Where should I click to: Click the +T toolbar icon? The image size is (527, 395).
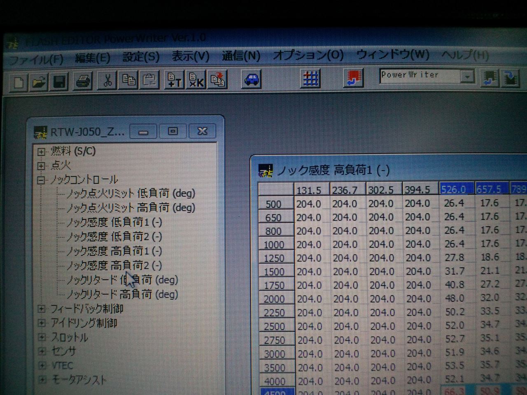tap(175, 79)
